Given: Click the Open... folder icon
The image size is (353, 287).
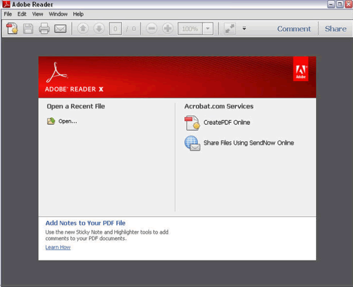Looking at the screenshot, I should point(51,121).
